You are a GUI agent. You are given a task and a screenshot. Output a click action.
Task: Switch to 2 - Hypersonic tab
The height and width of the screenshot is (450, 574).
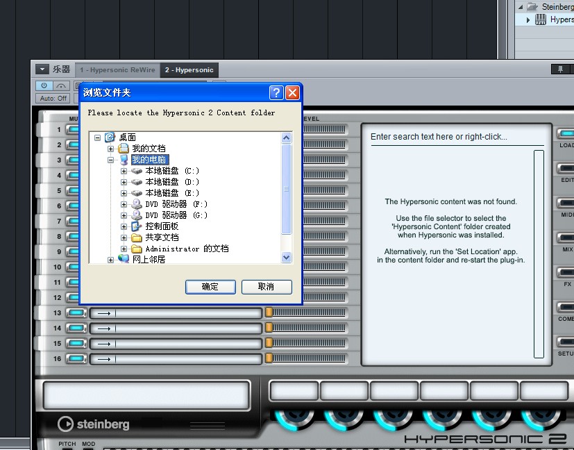[x=189, y=70]
